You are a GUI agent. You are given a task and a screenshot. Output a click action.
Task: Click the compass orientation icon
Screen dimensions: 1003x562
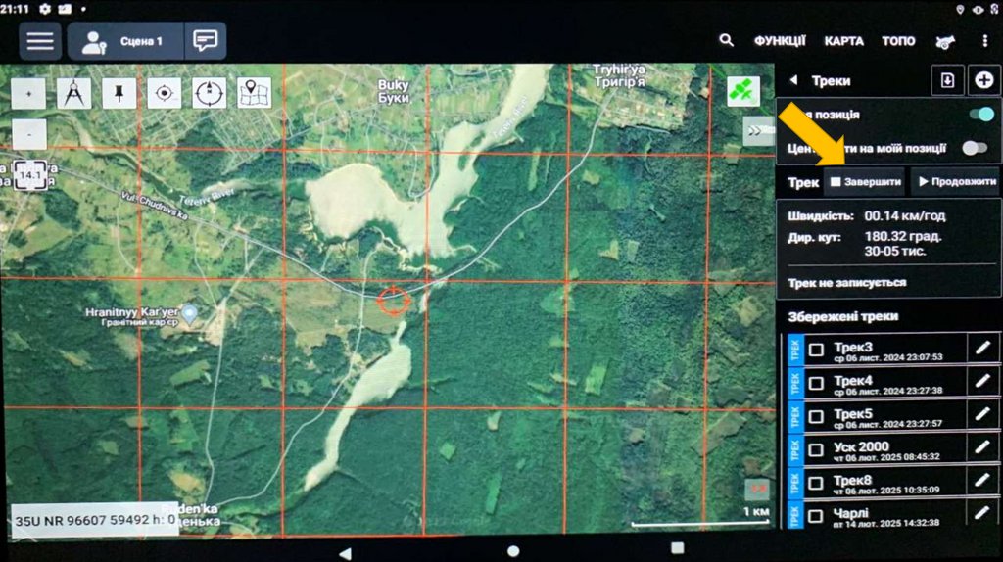point(210,93)
